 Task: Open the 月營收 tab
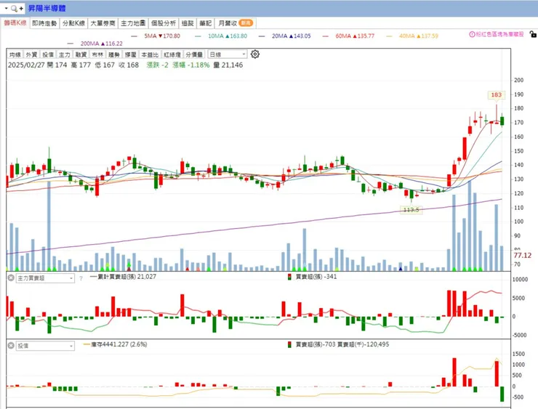(236, 23)
